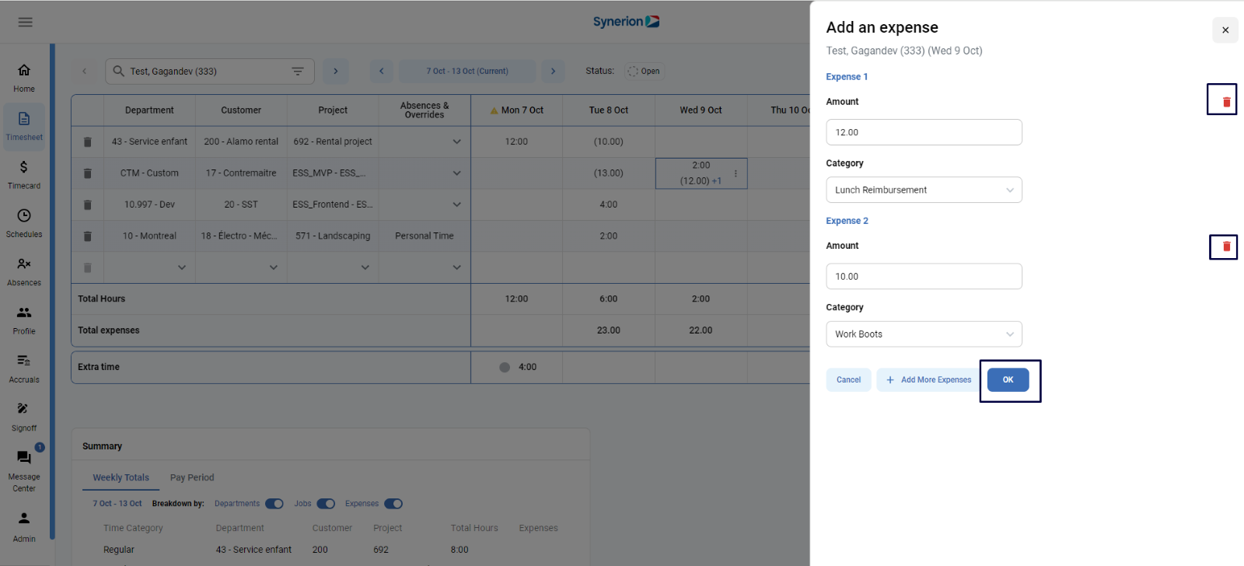1244x566 pixels.
Task: Edit the Expense 1 amount field
Action: point(924,132)
